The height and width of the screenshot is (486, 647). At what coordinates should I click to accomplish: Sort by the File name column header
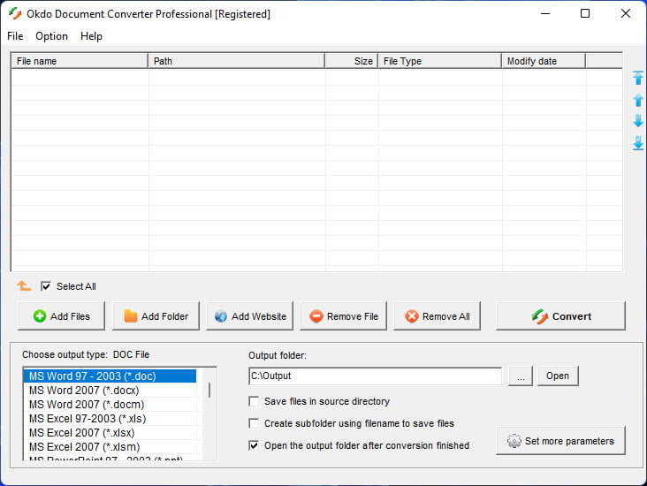click(80, 61)
